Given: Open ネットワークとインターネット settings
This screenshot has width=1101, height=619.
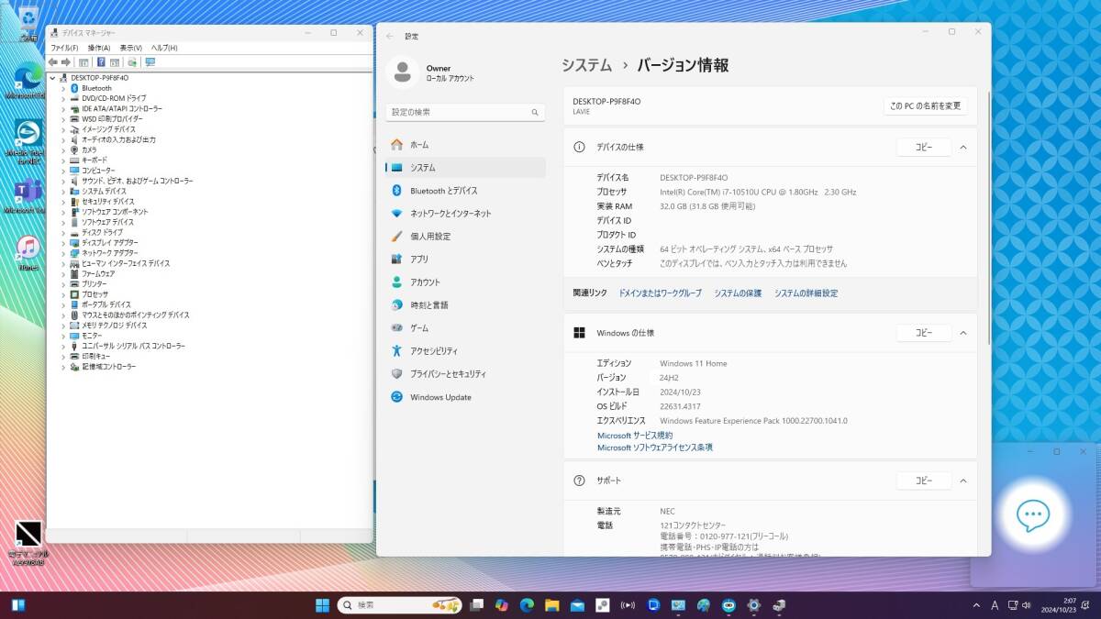Looking at the screenshot, I should [465, 214].
